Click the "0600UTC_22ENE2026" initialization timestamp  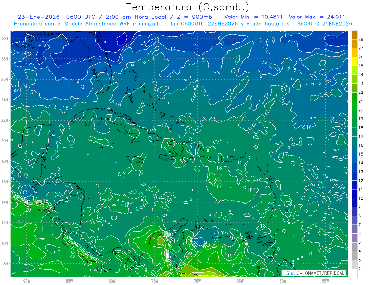coord(209,24)
